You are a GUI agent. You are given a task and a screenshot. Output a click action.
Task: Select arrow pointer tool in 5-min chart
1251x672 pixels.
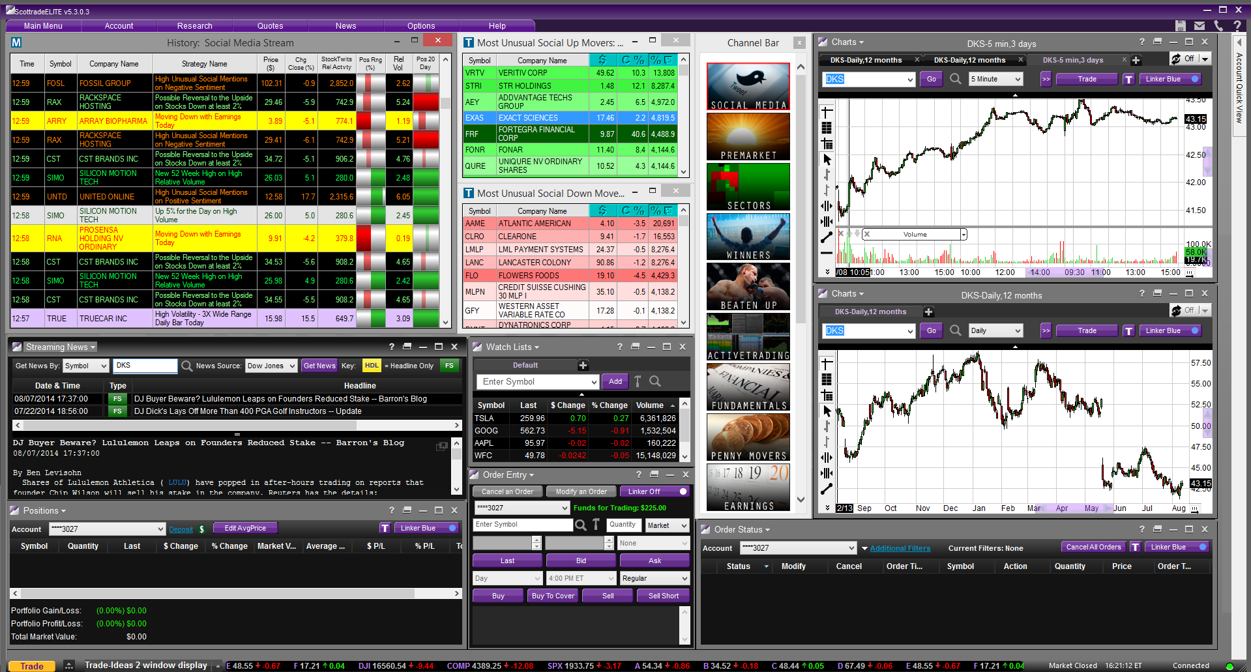point(827,159)
